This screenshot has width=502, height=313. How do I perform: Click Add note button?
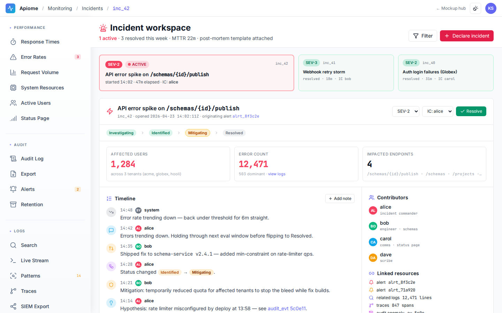[x=340, y=199]
